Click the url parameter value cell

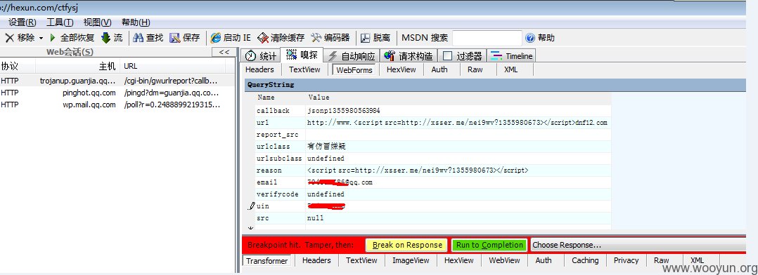tap(458, 123)
